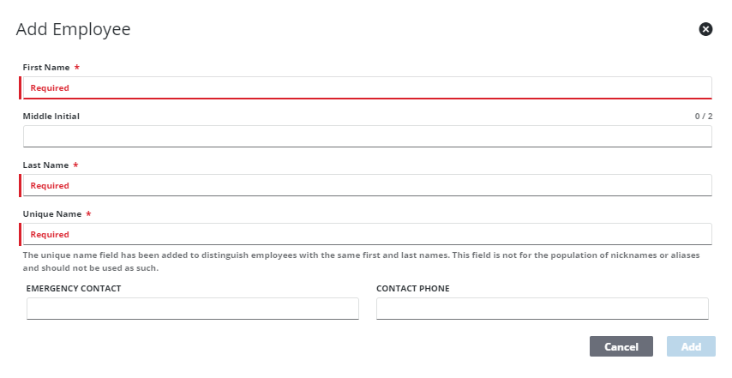Click the Middle Initial label
Viewport: 732px width, 378px height.
[x=51, y=116]
